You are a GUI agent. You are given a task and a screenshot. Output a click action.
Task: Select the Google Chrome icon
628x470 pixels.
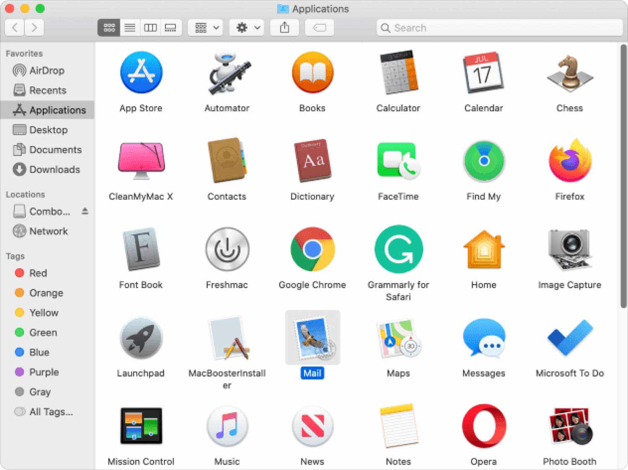pos(312,249)
